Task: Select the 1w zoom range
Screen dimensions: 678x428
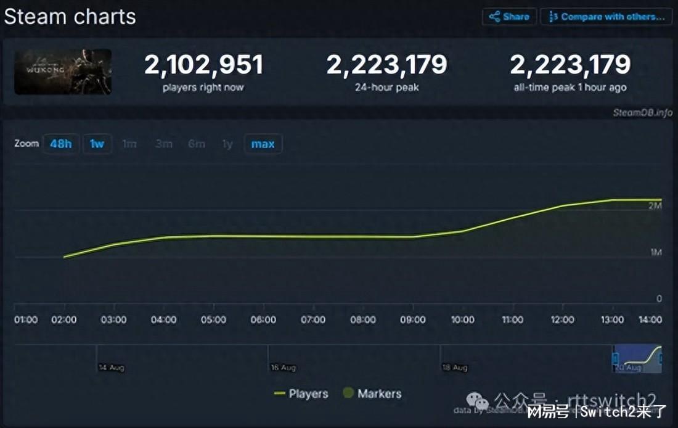Action: [x=97, y=144]
